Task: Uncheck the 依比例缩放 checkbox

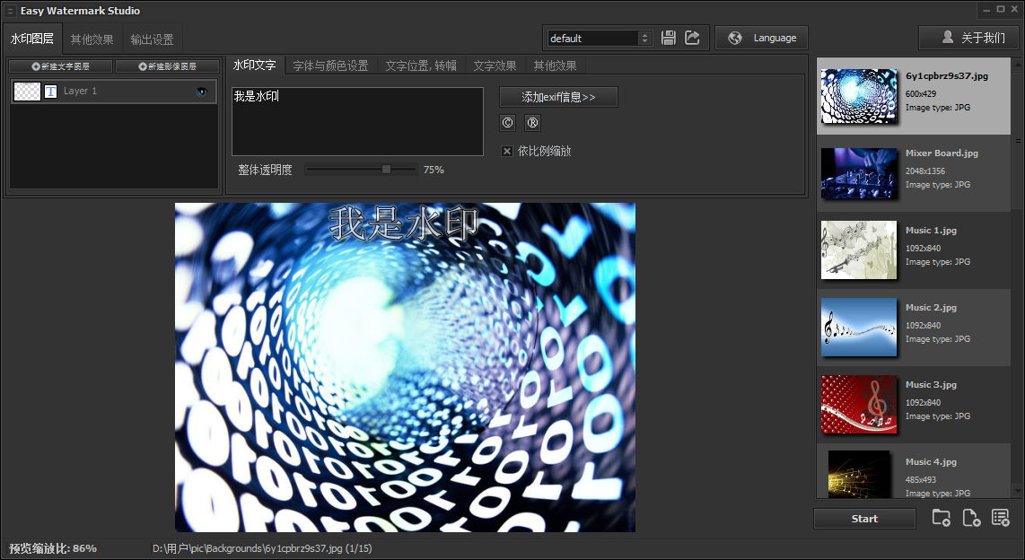Action: point(507,150)
